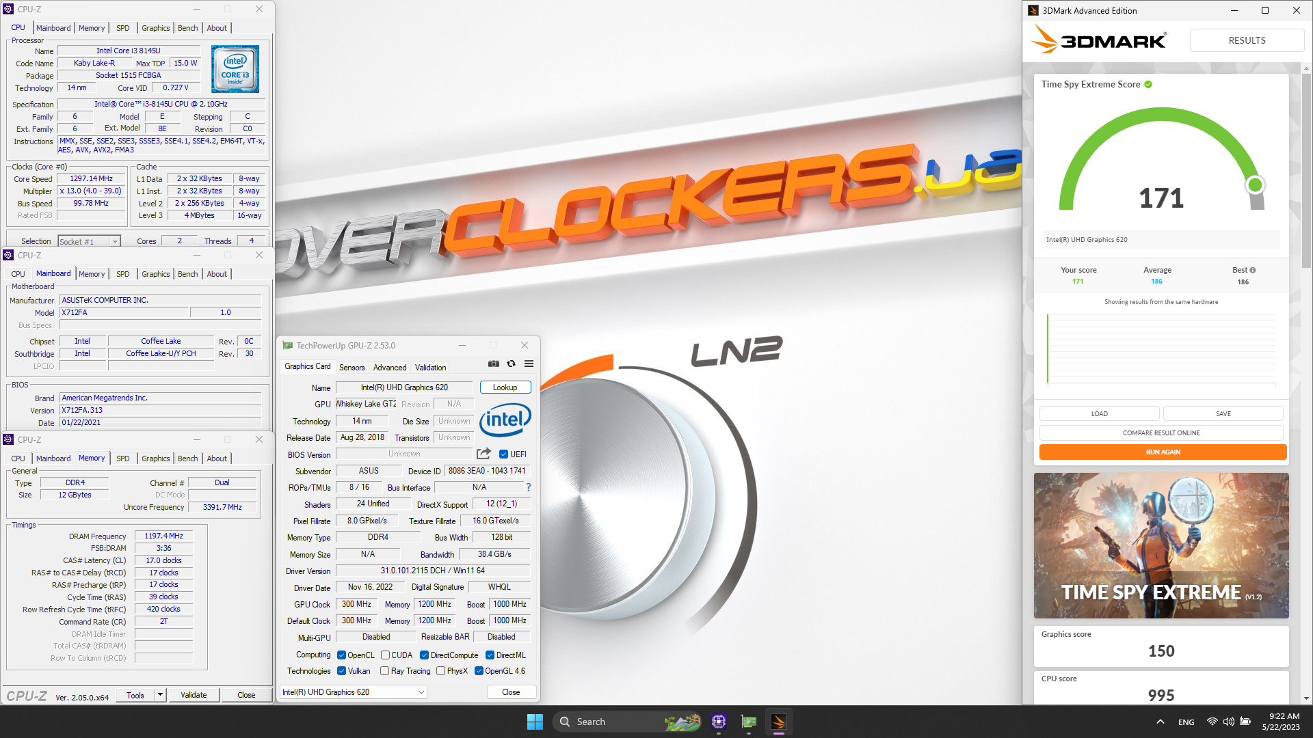Click COMPARE RESULT ONLINE in 3DMark
This screenshot has width=1313, height=738.
1161,433
